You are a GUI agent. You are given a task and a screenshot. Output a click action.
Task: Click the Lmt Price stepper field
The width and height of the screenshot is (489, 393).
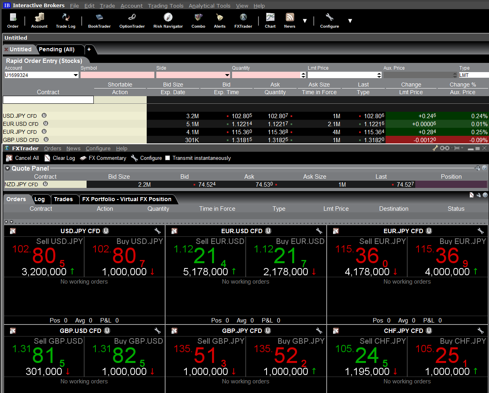(345, 75)
